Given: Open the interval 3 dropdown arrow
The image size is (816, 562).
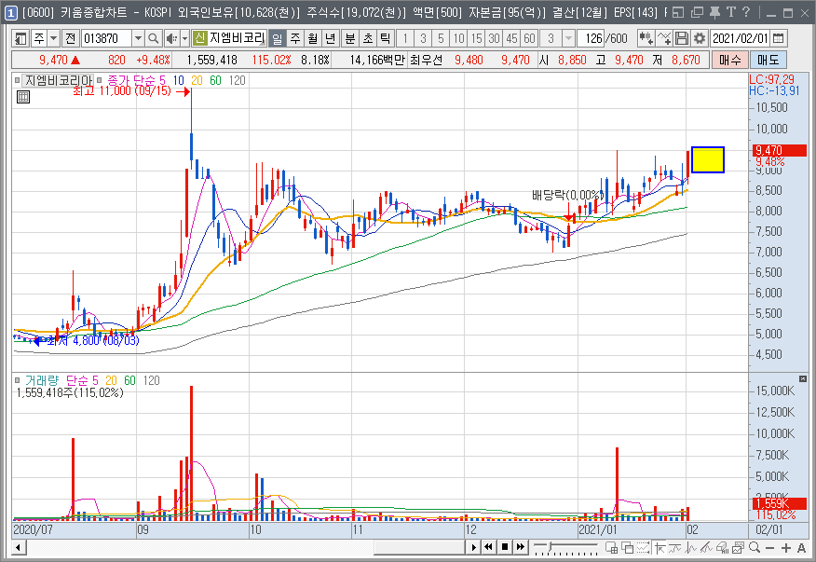Looking at the screenshot, I should [x=568, y=38].
